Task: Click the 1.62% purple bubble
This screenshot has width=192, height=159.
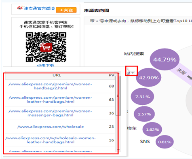Action: point(152,129)
